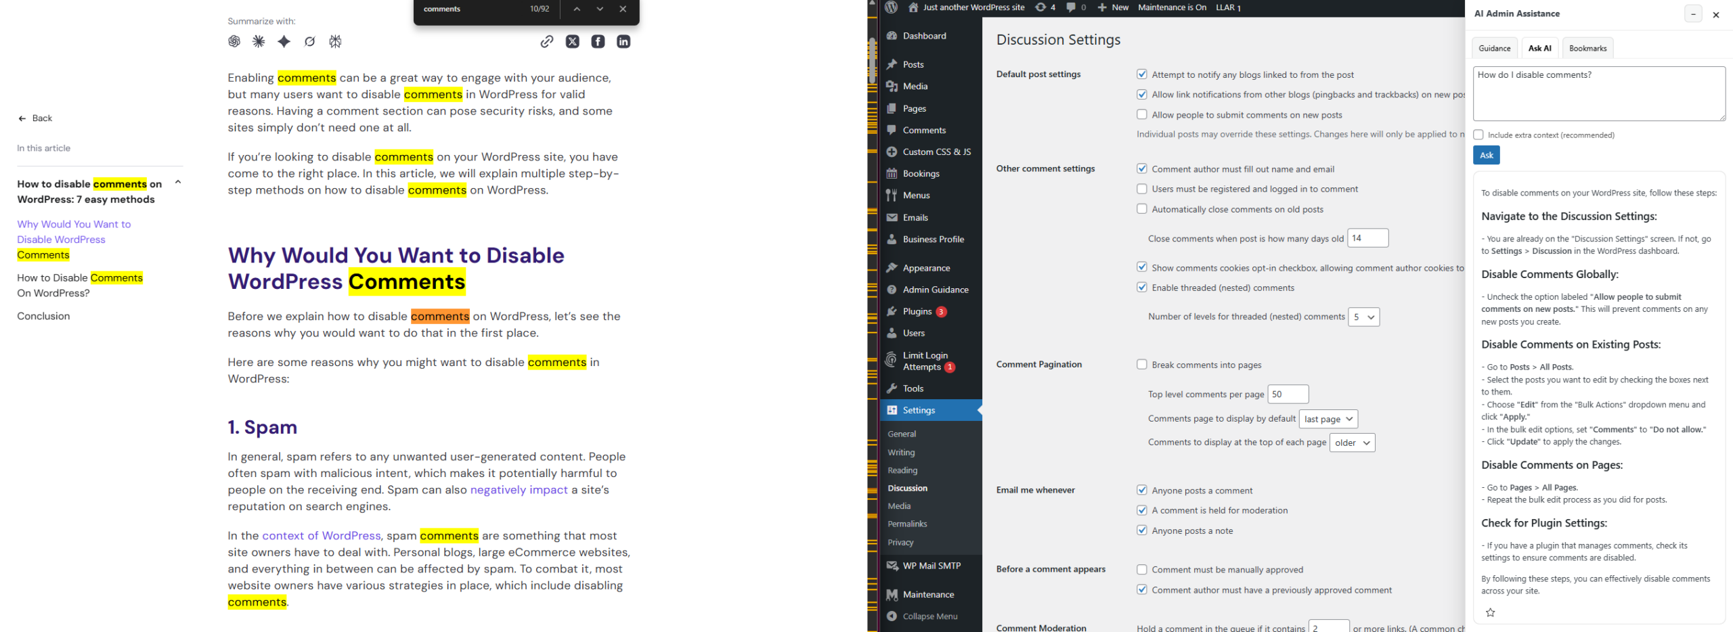Click the Back arrow link
The height and width of the screenshot is (632, 1733).
pos(35,118)
